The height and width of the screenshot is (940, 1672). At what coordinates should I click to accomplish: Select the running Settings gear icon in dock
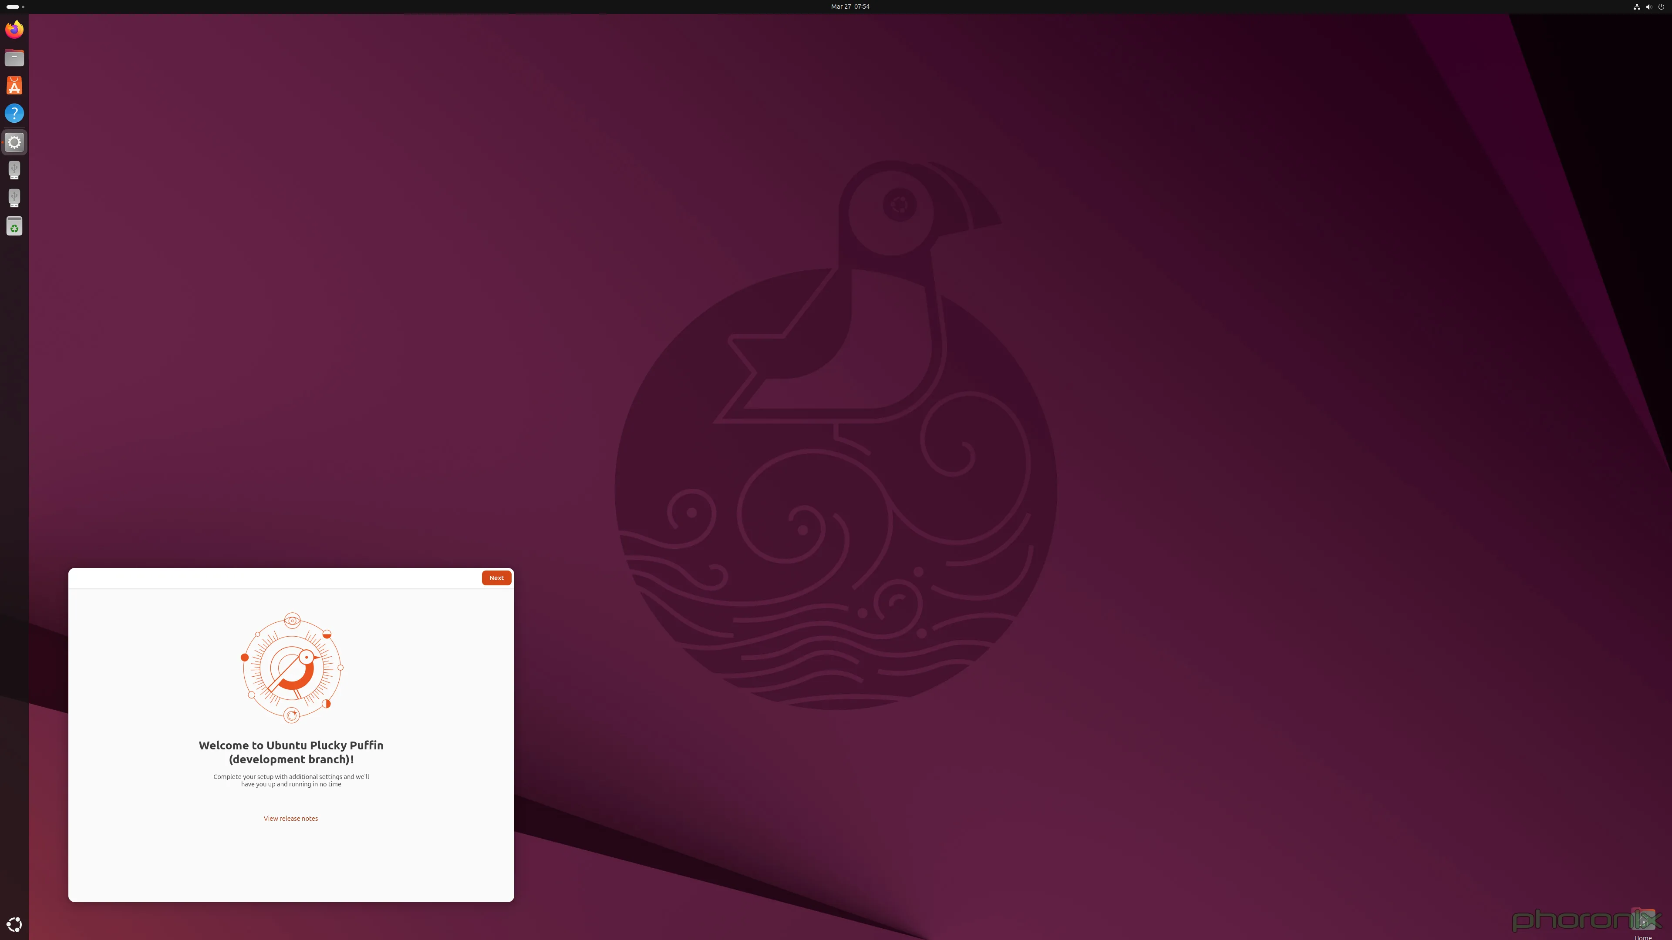(13, 141)
